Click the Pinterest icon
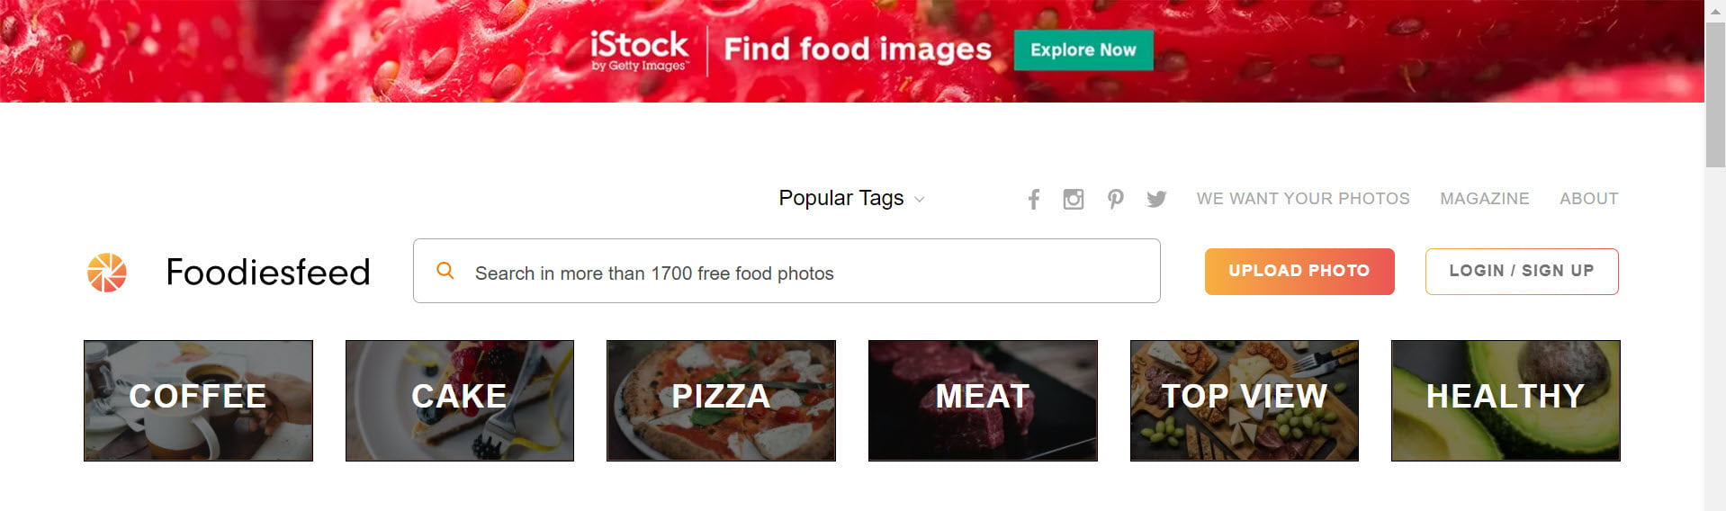This screenshot has height=511, width=1726. [x=1115, y=199]
